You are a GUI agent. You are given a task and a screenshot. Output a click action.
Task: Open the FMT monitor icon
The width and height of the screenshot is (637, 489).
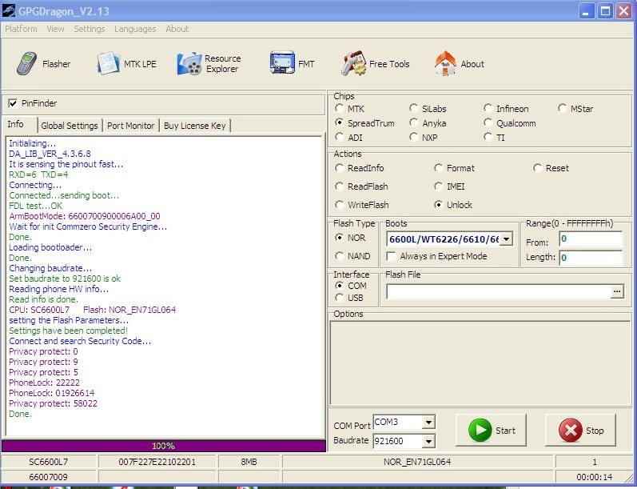282,62
